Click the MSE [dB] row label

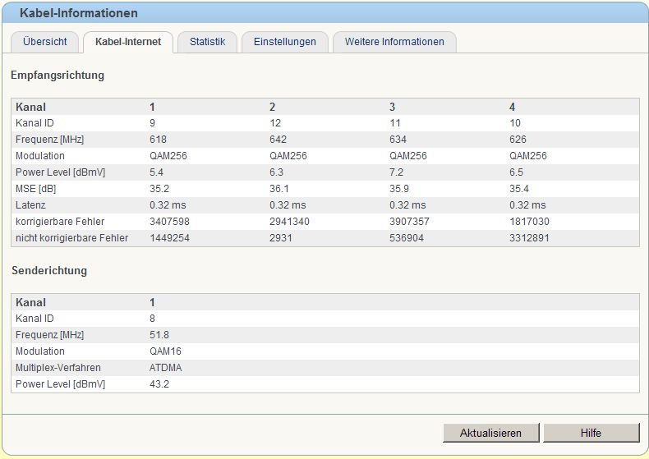[x=35, y=189]
